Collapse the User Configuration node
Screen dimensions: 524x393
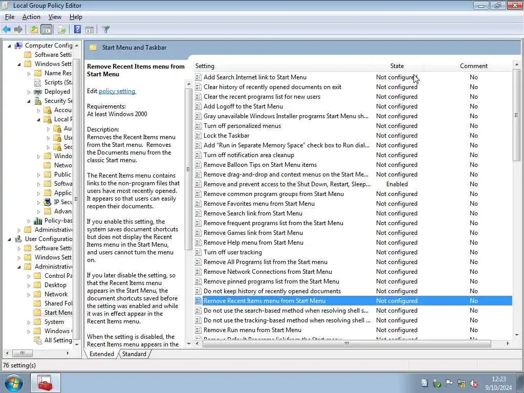click(9, 239)
